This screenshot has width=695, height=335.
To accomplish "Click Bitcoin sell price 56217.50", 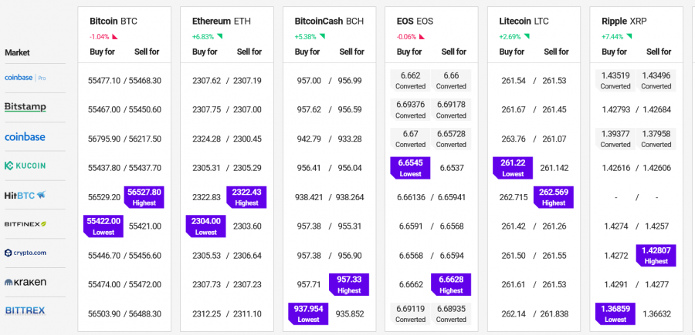I will pyautogui.click(x=145, y=139).
